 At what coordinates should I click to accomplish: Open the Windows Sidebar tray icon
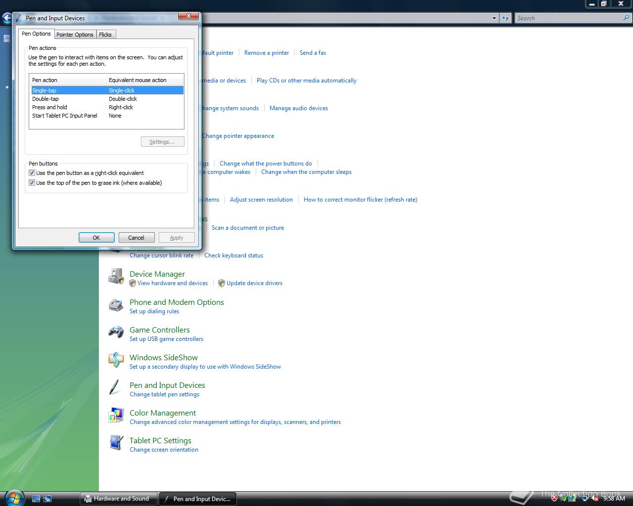pos(573,499)
